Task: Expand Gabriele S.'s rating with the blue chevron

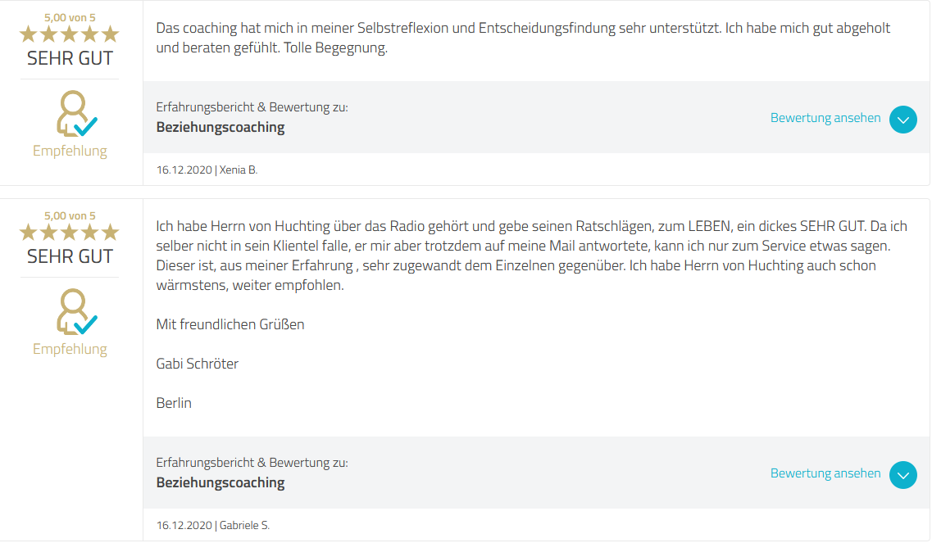Action: (903, 475)
